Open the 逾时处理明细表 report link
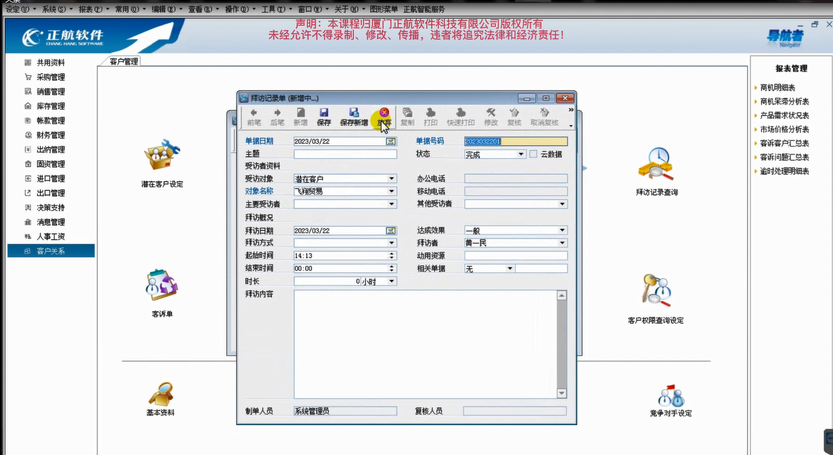This screenshot has width=833, height=455. pyautogui.click(x=784, y=171)
